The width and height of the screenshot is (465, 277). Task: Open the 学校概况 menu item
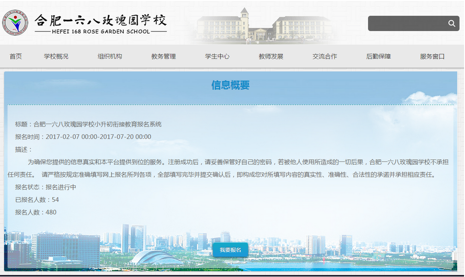coord(56,56)
